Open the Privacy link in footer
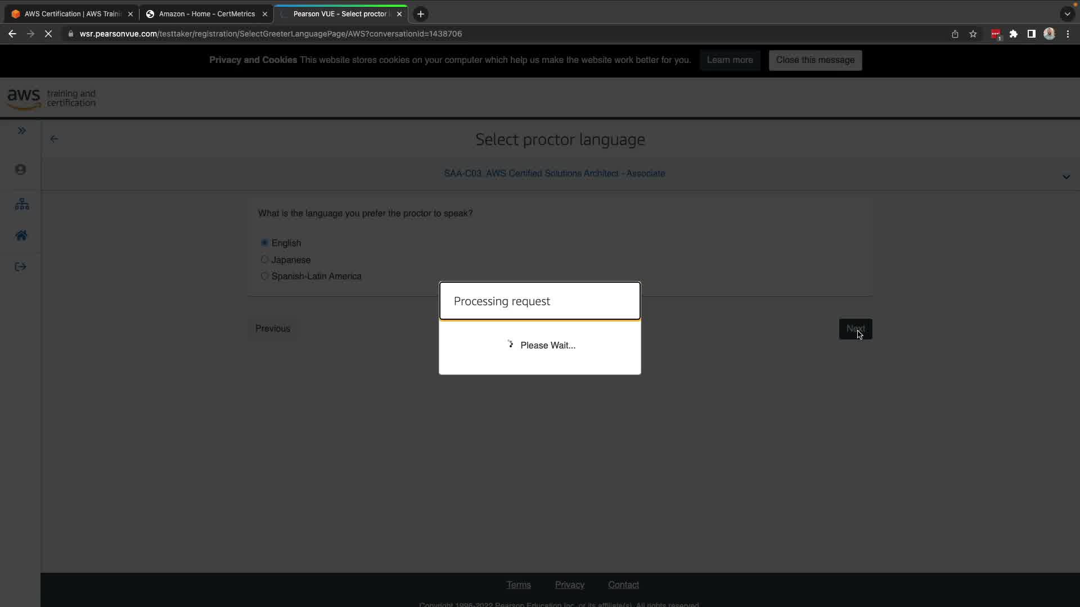This screenshot has height=607, width=1080. coord(569,585)
